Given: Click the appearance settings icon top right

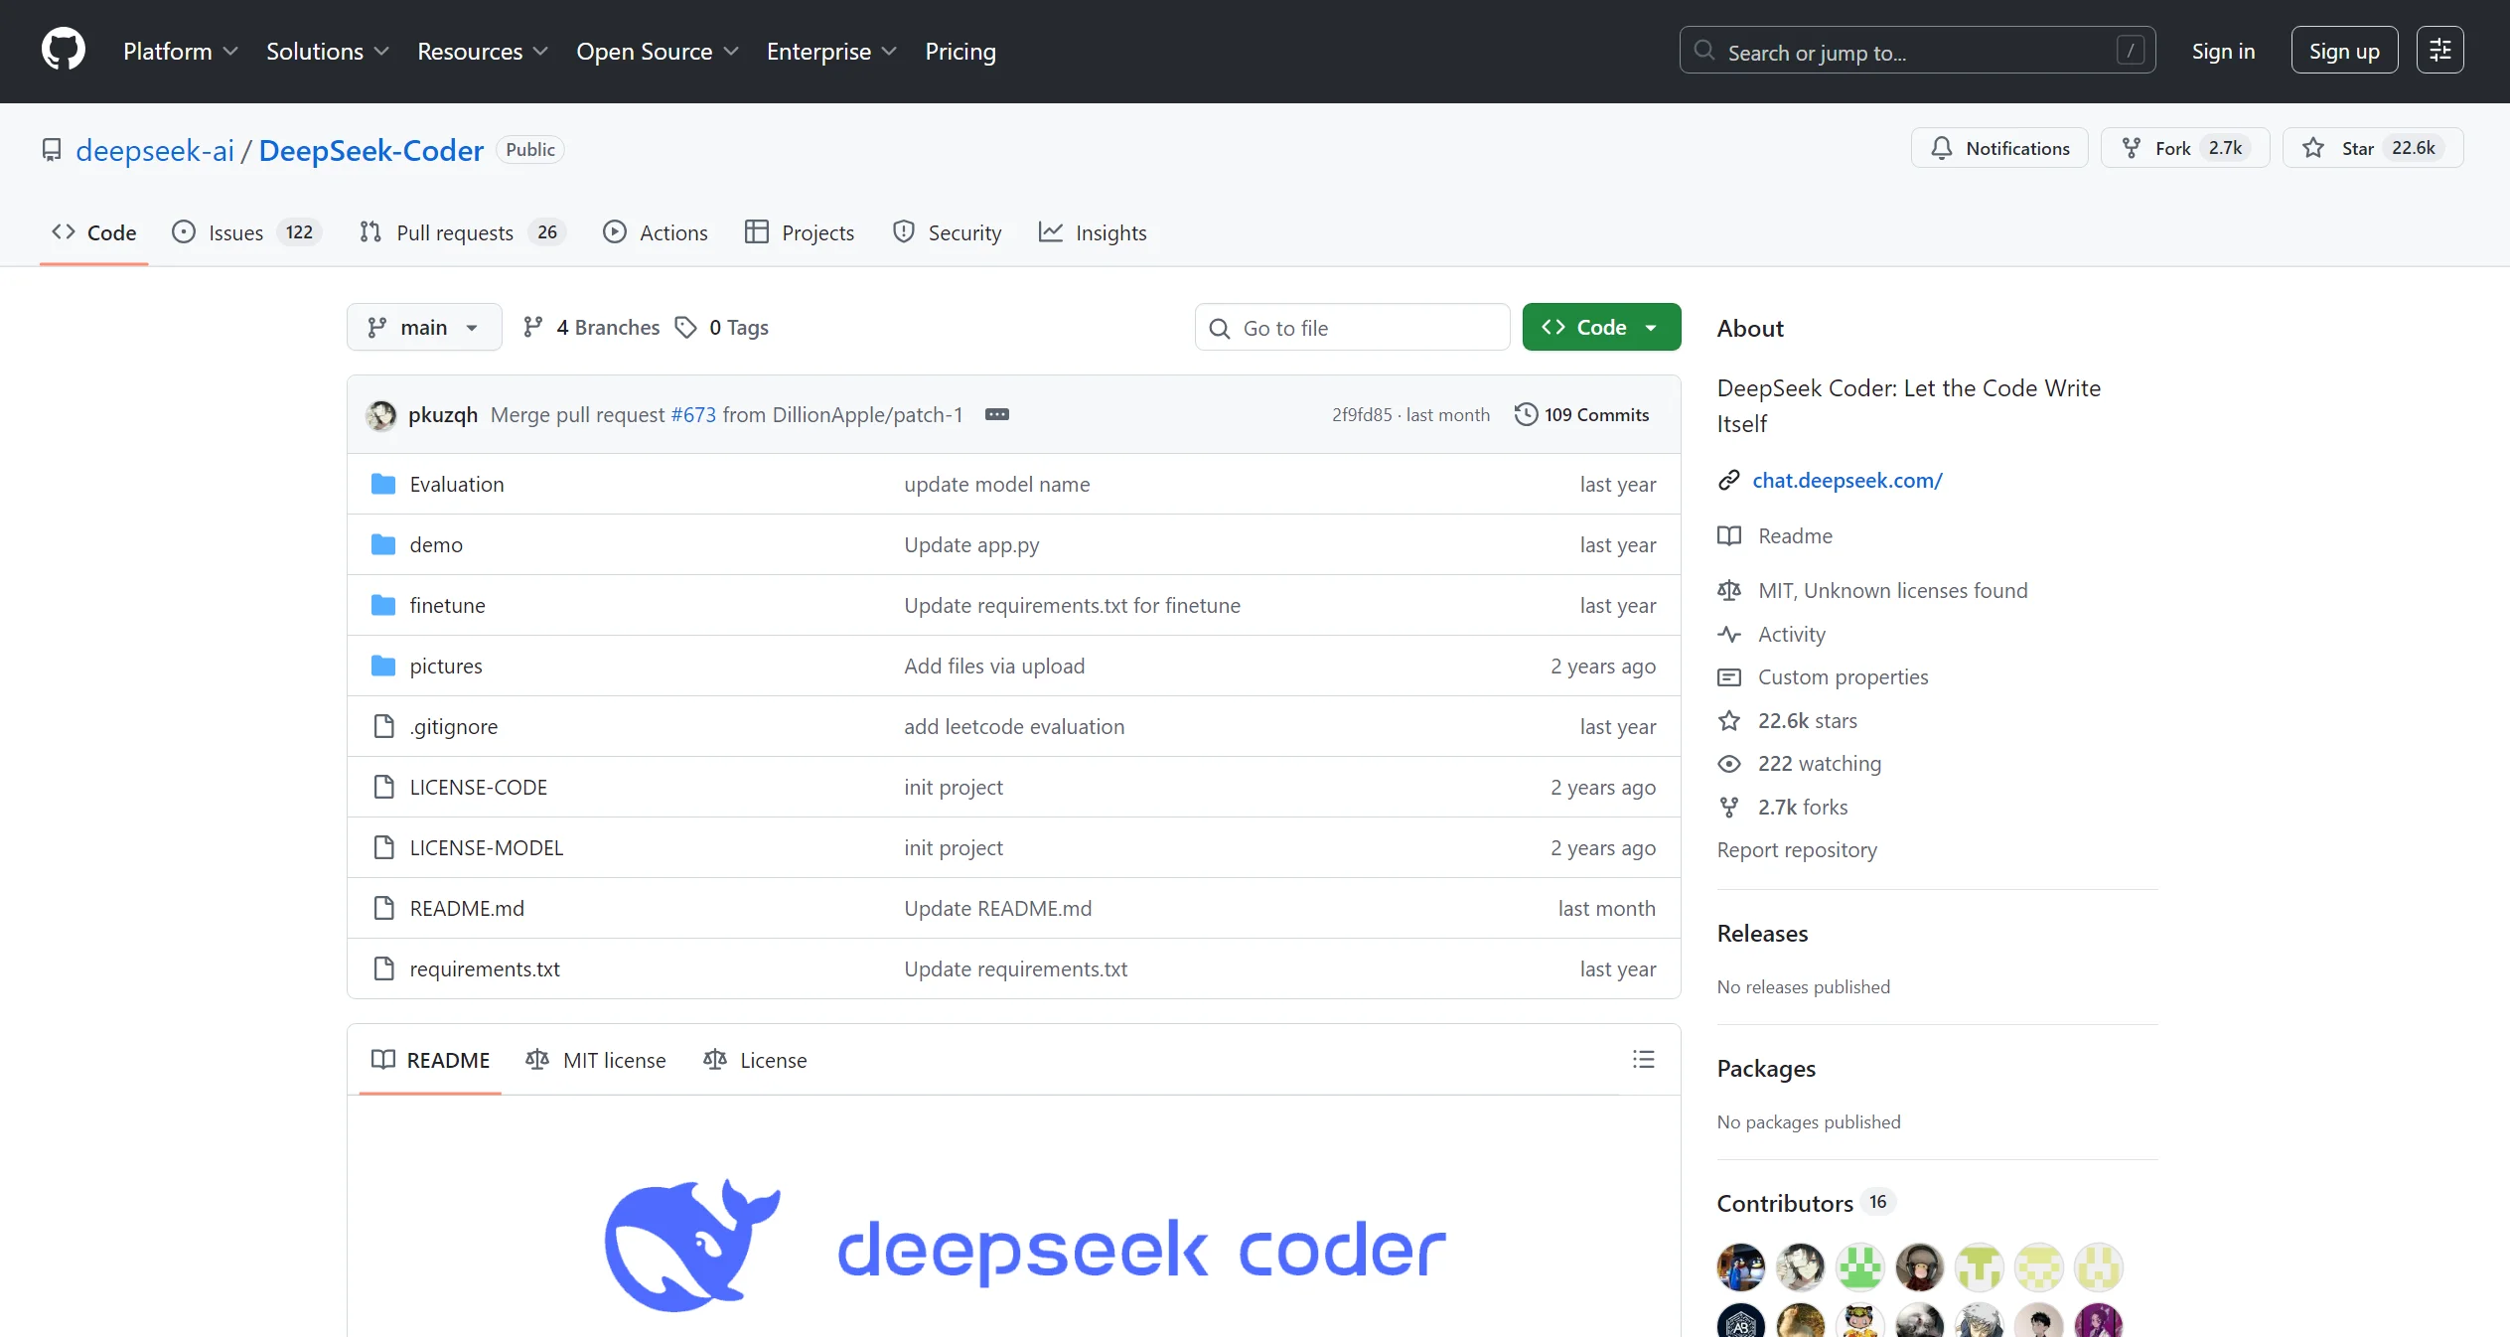Looking at the screenshot, I should pyautogui.click(x=2440, y=49).
